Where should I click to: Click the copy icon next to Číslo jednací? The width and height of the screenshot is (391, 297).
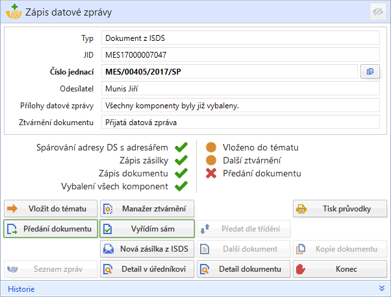click(x=370, y=71)
